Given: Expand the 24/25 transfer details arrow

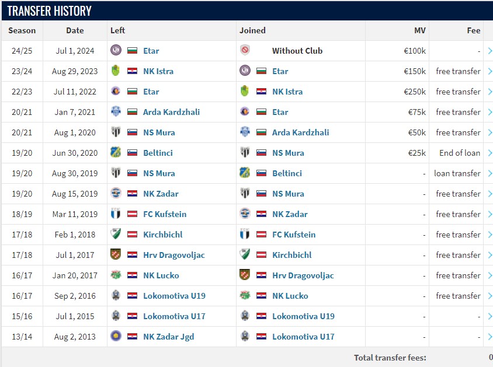Looking at the screenshot, I should pos(489,51).
